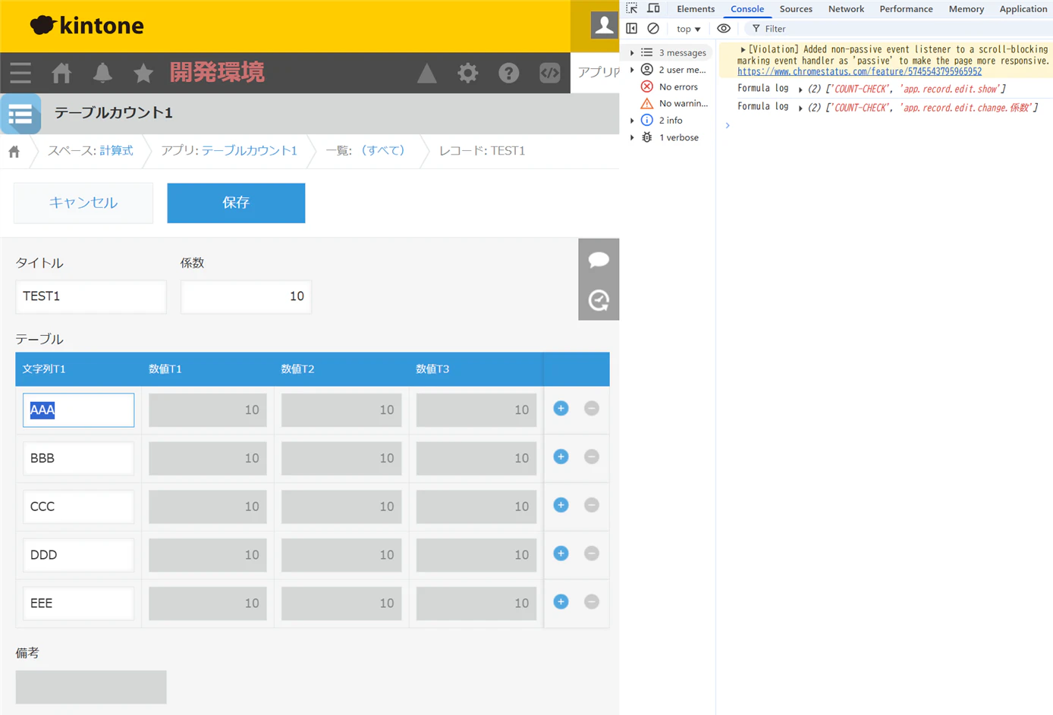Open the （すべて） view link
Image resolution: width=1053 pixels, height=715 pixels.
click(x=382, y=151)
